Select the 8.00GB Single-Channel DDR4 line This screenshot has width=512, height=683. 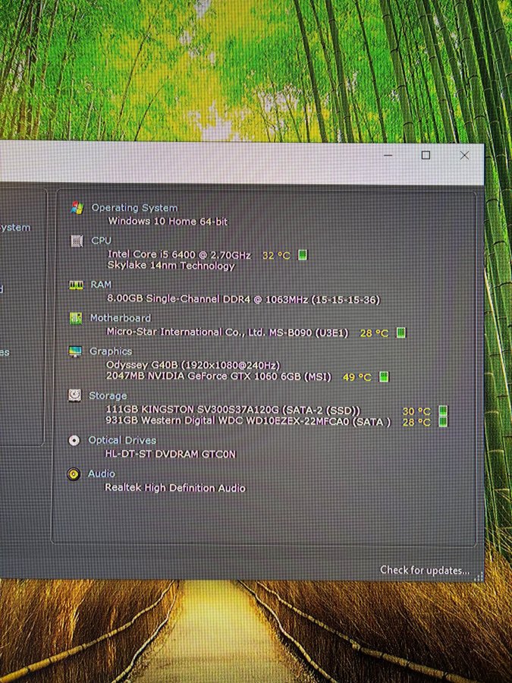coord(243,299)
